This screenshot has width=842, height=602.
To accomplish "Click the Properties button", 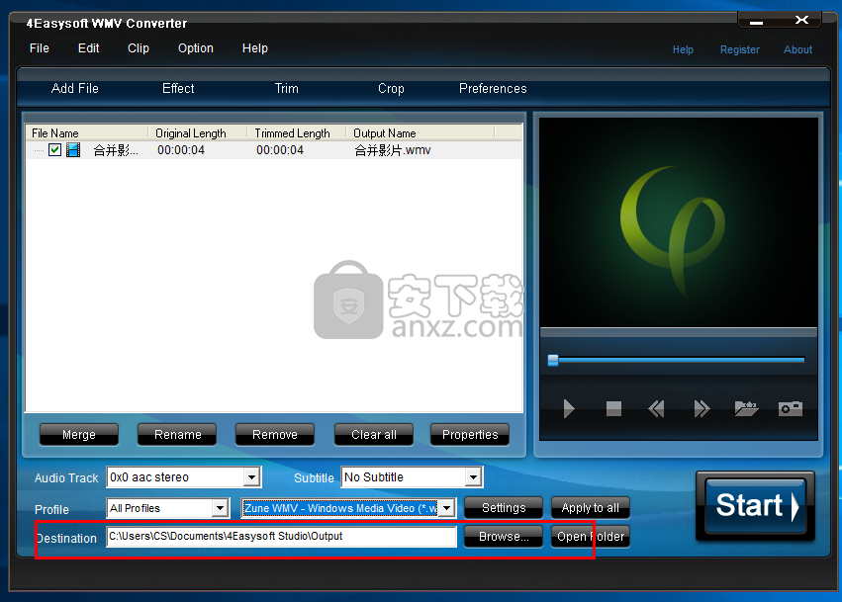I will pos(470,435).
